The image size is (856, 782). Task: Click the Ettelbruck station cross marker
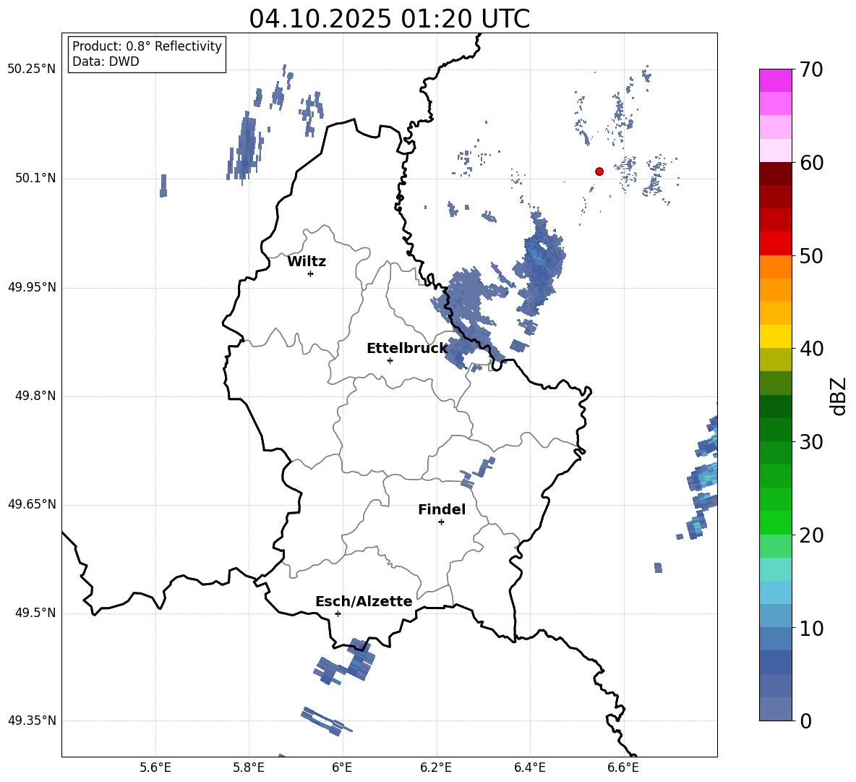(390, 360)
